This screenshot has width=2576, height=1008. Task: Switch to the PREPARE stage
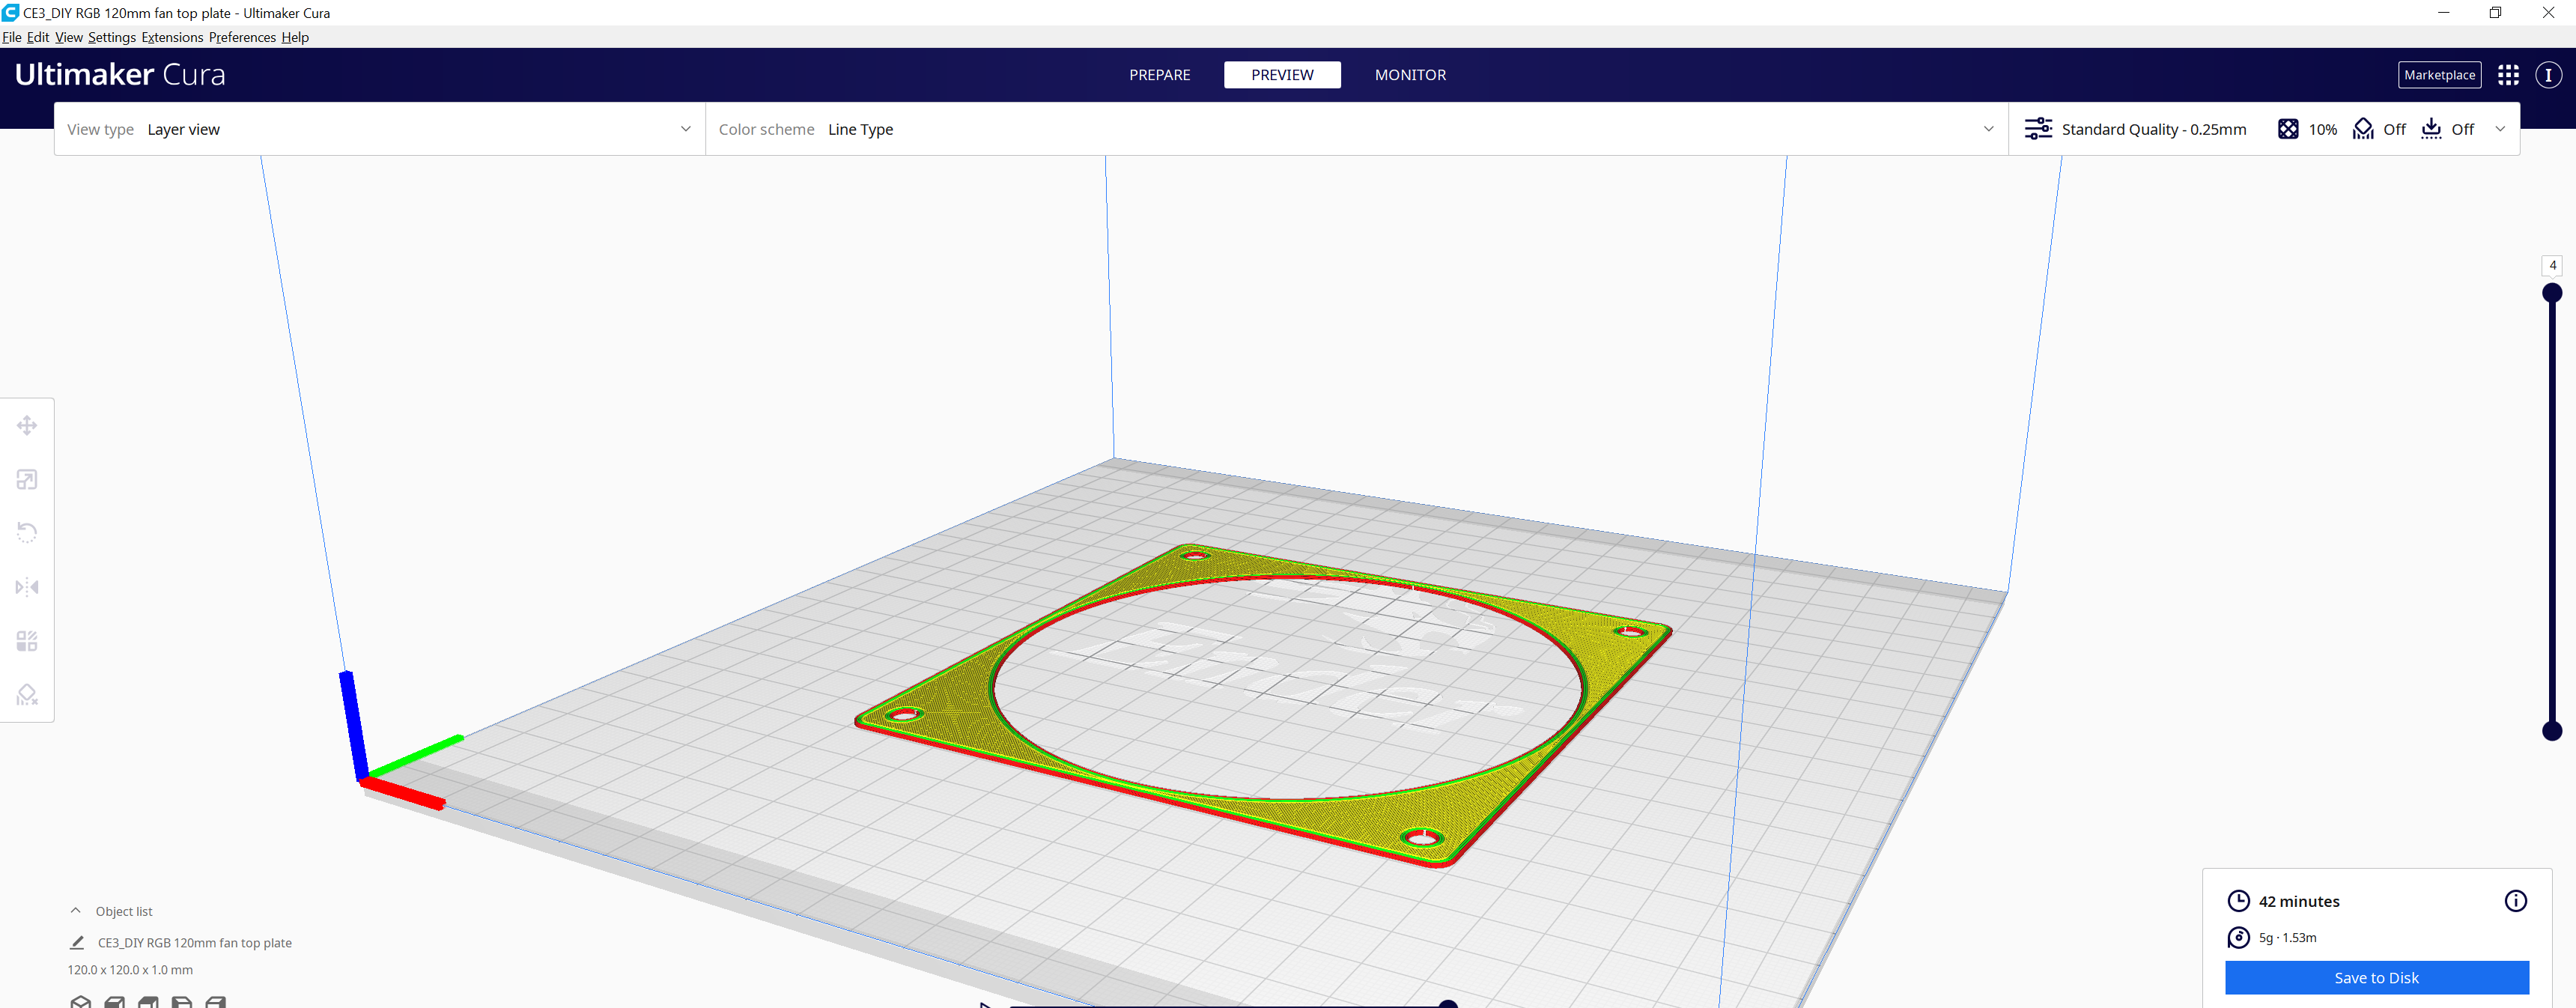coord(1160,75)
